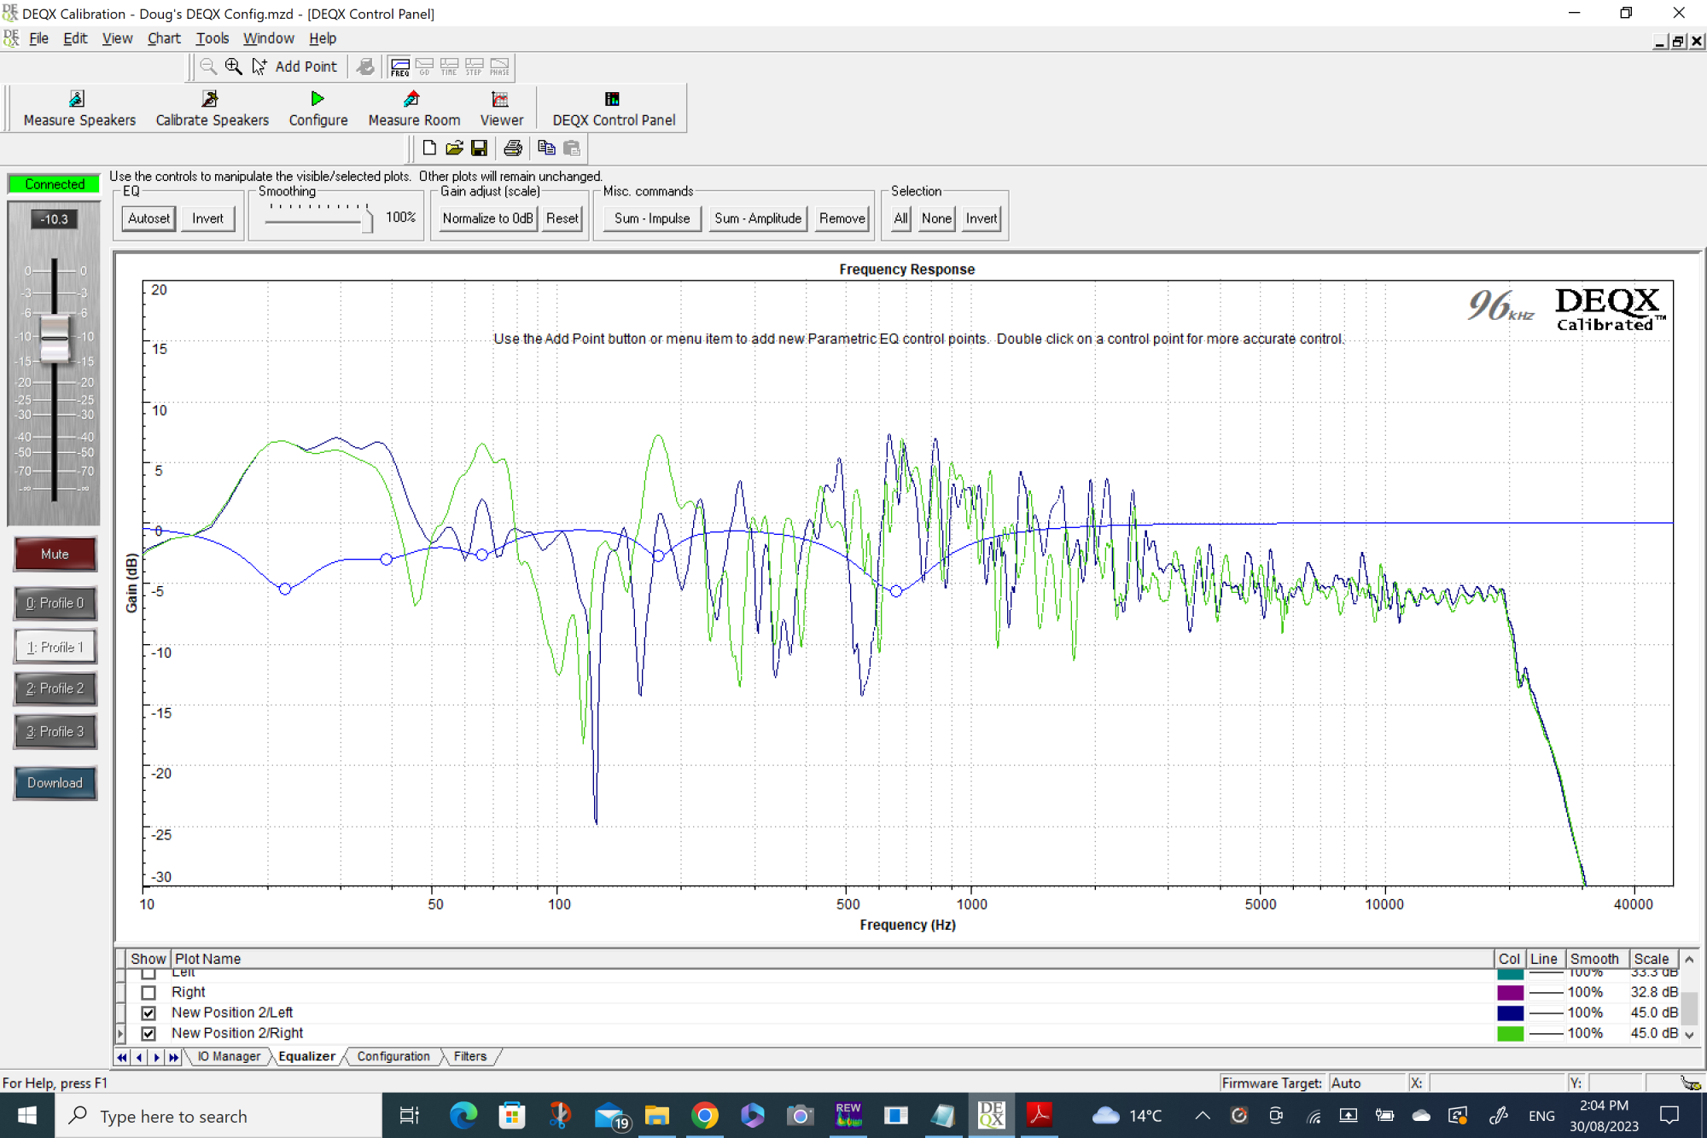Click the Gain adjust Reset button

tap(562, 218)
